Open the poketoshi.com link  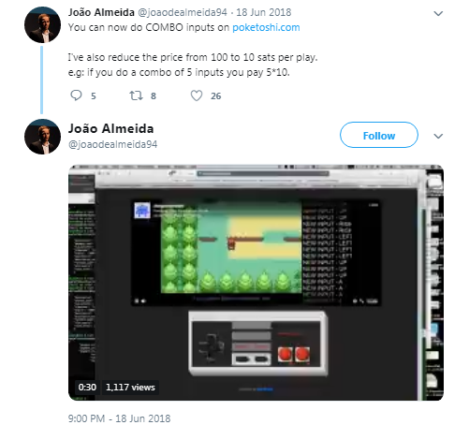tap(266, 27)
